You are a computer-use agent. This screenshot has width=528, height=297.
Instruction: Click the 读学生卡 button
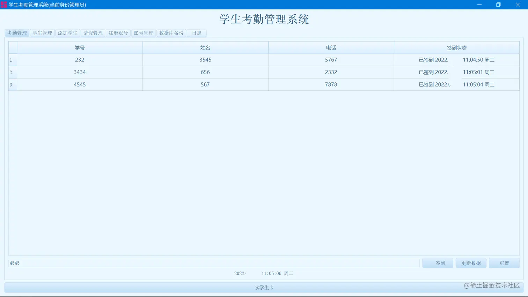point(264,288)
